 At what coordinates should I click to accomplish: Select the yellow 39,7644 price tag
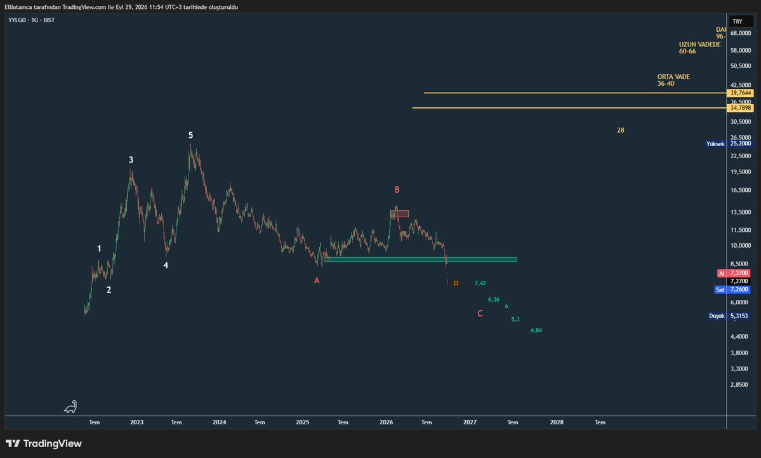click(741, 93)
